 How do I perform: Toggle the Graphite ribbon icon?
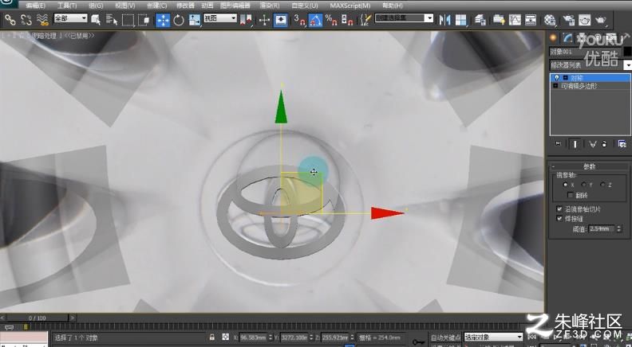(x=499, y=20)
